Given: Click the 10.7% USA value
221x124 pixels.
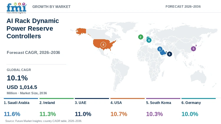Looking at the screenshot, I should click(119, 114).
